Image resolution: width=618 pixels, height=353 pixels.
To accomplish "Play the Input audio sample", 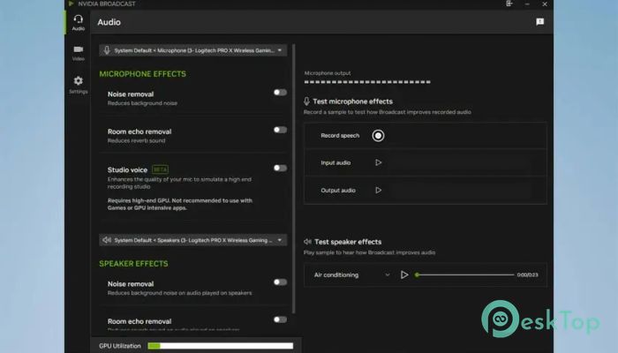I will point(379,162).
